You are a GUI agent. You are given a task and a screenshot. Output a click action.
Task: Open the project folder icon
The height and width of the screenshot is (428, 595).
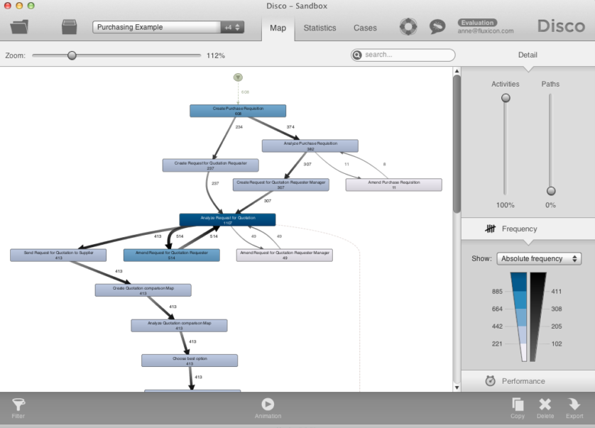coord(19,28)
